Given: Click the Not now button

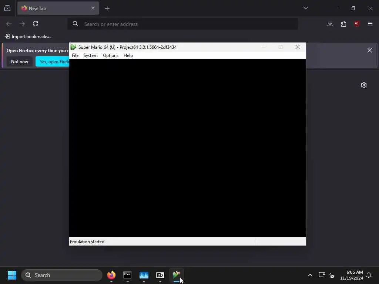Looking at the screenshot, I should (x=20, y=62).
